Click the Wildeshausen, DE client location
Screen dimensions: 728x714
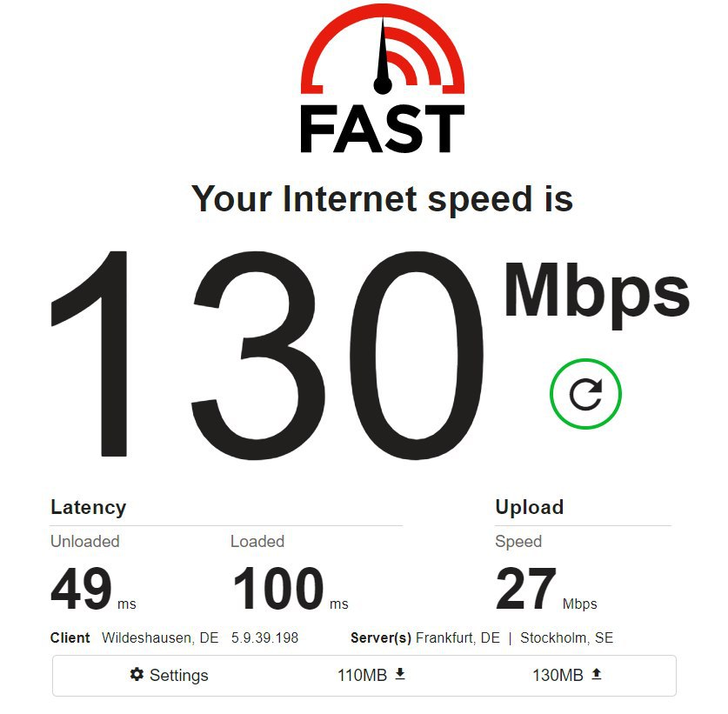(160, 637)
